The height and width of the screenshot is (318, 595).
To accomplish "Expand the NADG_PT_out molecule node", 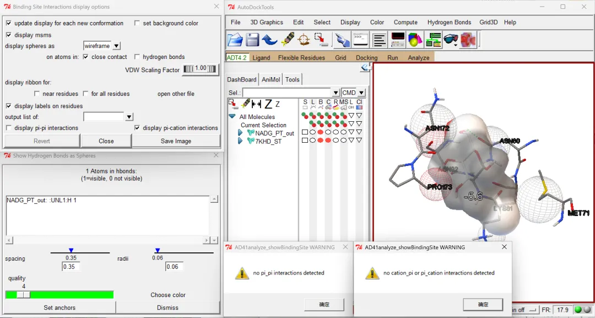I will click(x=240, y=133).
